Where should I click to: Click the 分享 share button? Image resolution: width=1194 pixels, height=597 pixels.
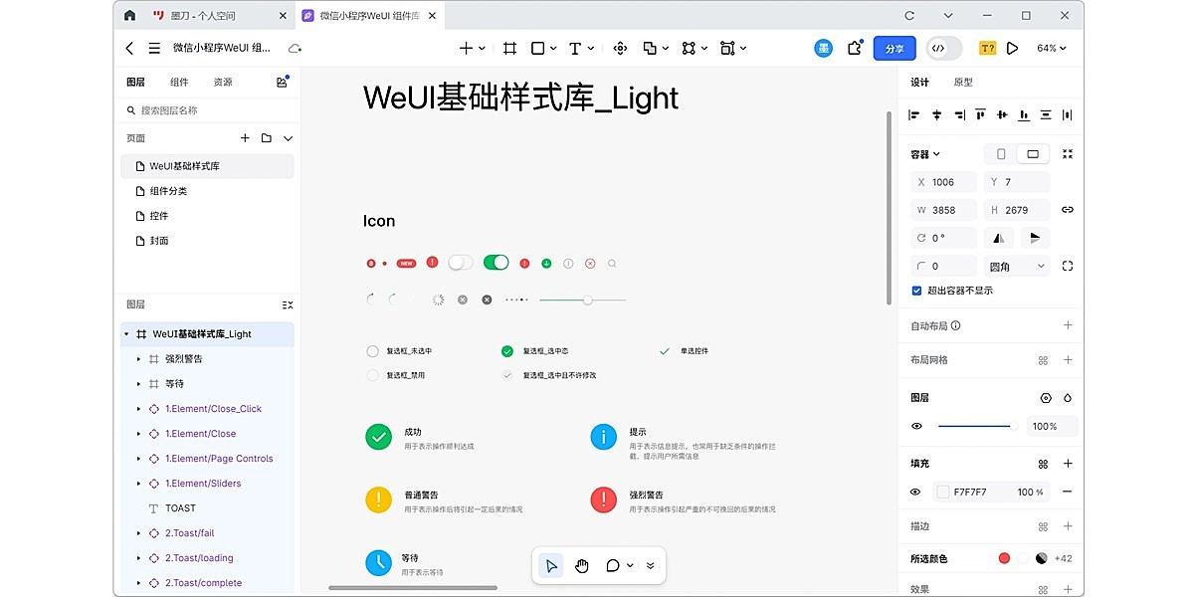894,48
